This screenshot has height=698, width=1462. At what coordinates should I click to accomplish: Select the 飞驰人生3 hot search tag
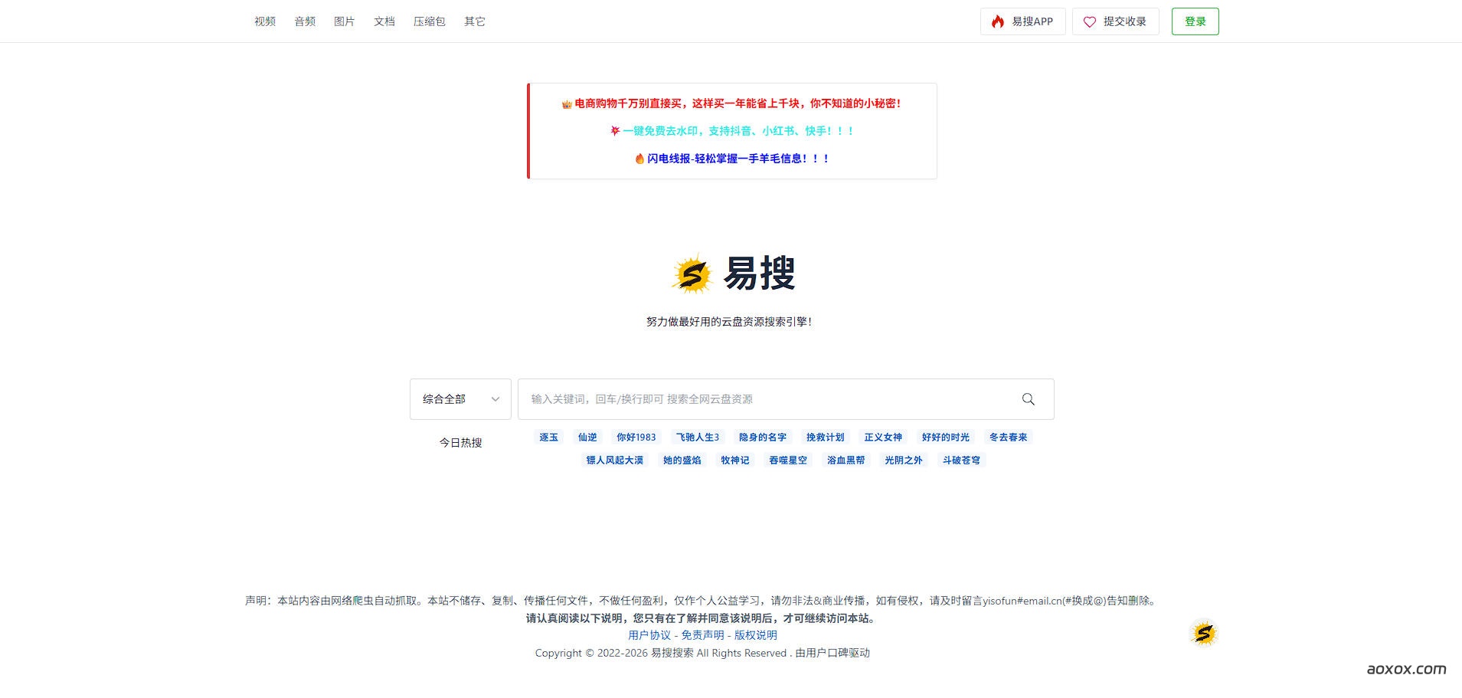pos(698,437)
